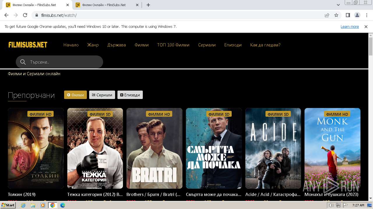Open the Толкин (2019) title link
This screenshot has width=373, height=209.
pos(22,194)
